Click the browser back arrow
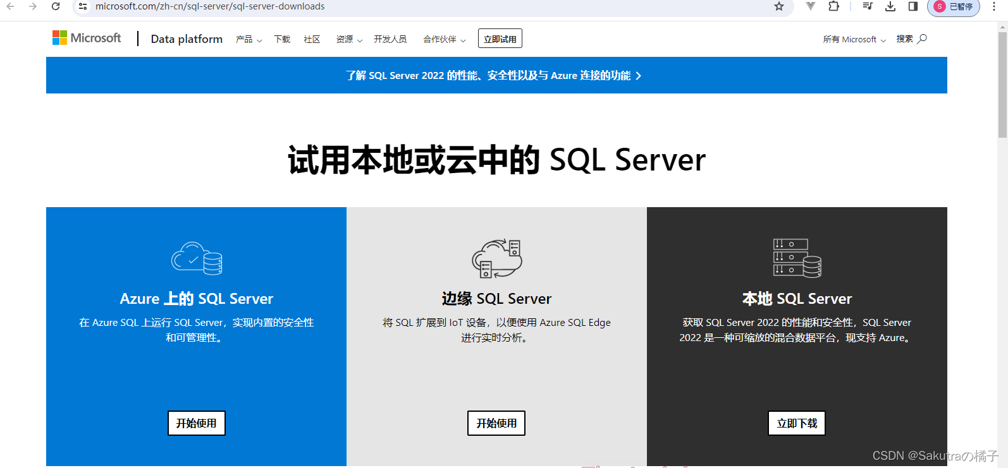Screen dimensions: 1008x468 point(10,6)
